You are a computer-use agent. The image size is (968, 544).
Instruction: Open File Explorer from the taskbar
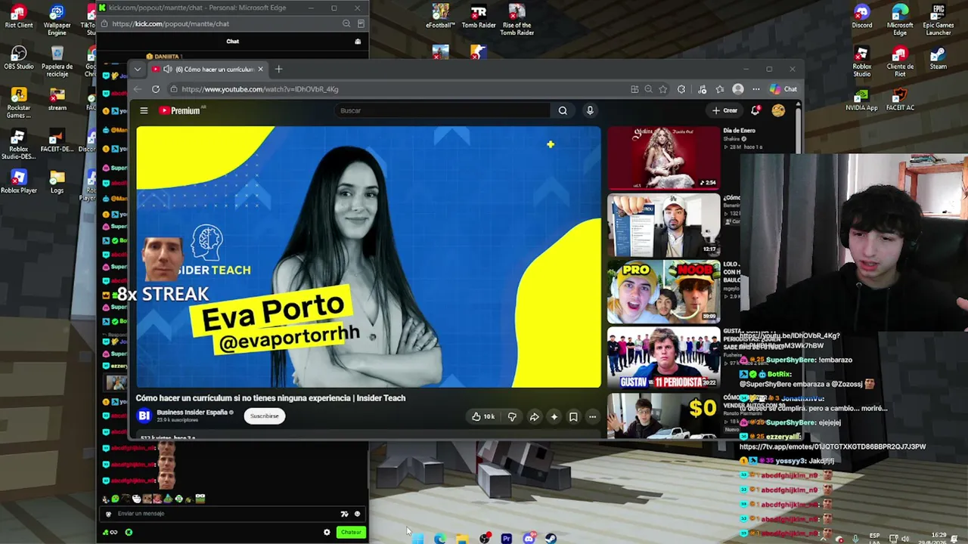461,539
